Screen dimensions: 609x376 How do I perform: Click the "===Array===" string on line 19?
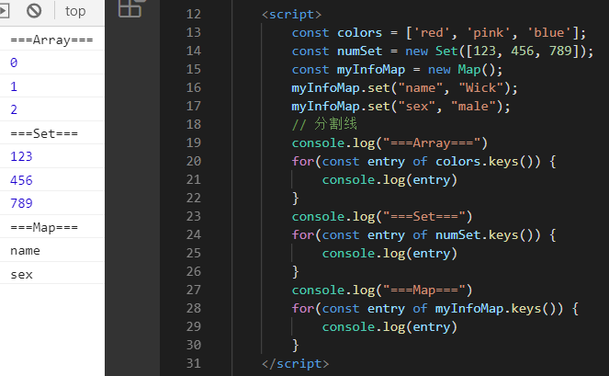coord(432,143)
